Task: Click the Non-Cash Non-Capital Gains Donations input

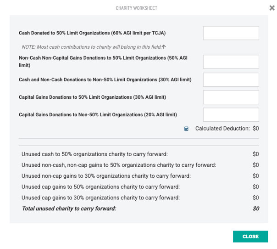Action: coord(231,62)
